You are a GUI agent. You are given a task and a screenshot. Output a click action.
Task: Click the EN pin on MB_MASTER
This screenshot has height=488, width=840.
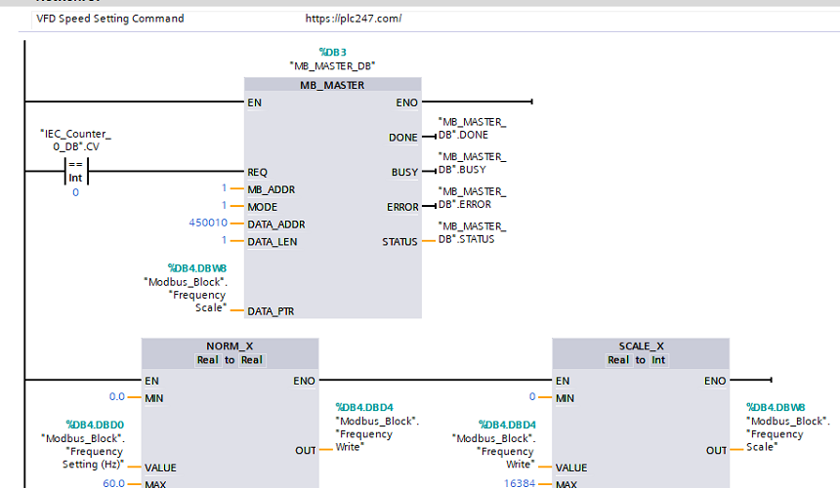[255, 102]
